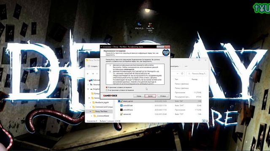This screenshot has width=270, height=151.
Task: Click the Command and Conquer folder icon
Action: pos(94,107)
